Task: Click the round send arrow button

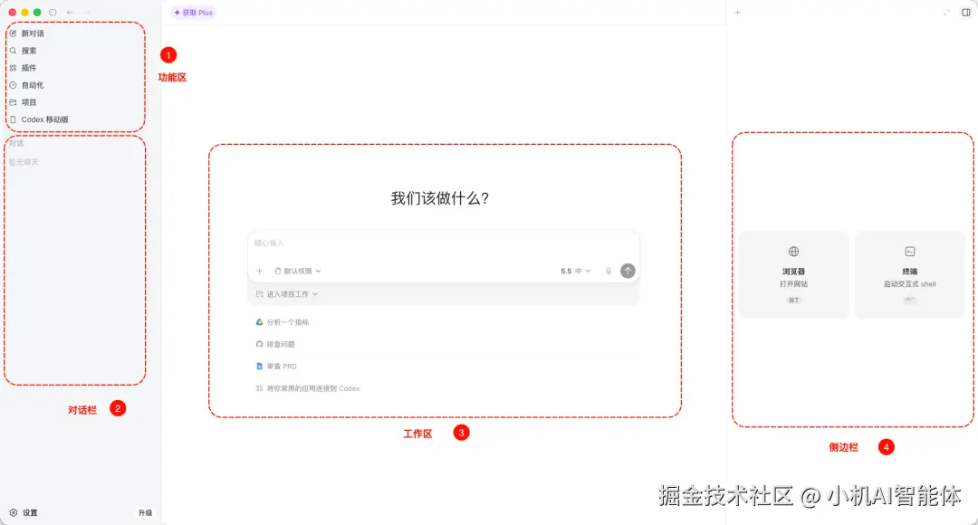Action: tap(628, 271)
